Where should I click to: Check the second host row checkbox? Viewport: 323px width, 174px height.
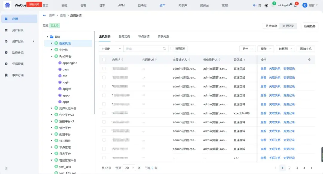click(104, 77)
